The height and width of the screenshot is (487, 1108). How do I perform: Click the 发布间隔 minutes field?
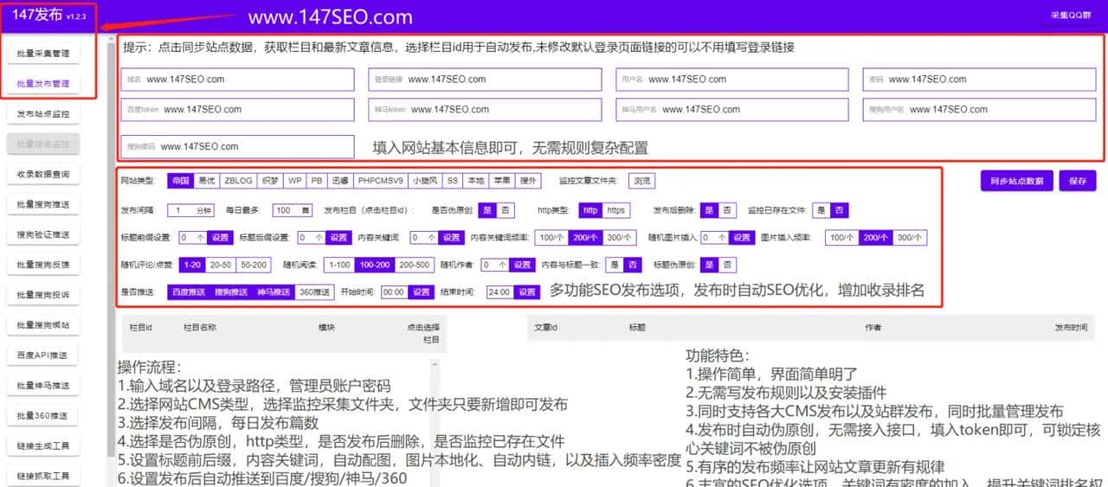[x=190, y=210]
